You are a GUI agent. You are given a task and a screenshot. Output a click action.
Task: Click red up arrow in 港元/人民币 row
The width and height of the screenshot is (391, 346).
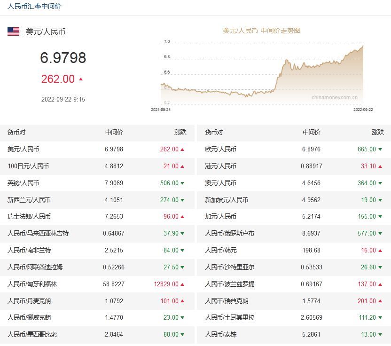[380, 166]
